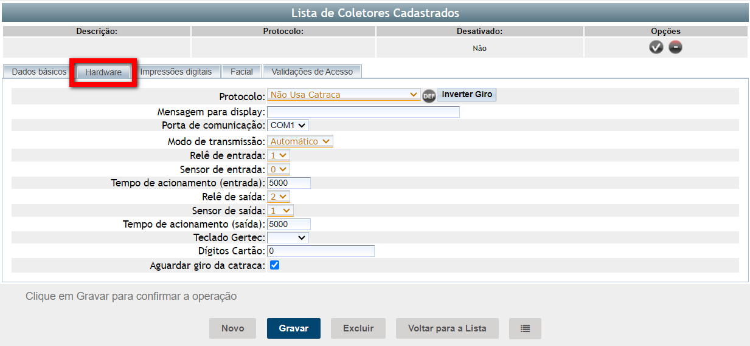Viewport: 750px width, 346px height.
Task: Uncheck Aguardar giro da catraca checkbox
Action: point(274,265)
